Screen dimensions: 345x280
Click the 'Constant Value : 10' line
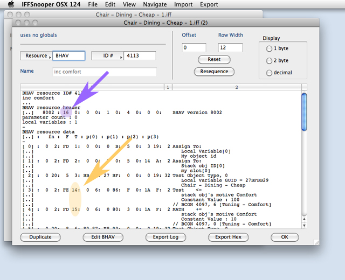click(209, 219)
